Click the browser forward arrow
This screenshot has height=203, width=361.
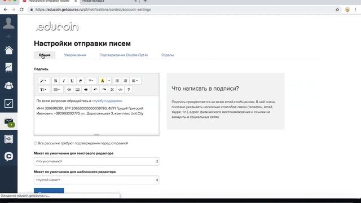pyautogui.click(x=14, y=10)
